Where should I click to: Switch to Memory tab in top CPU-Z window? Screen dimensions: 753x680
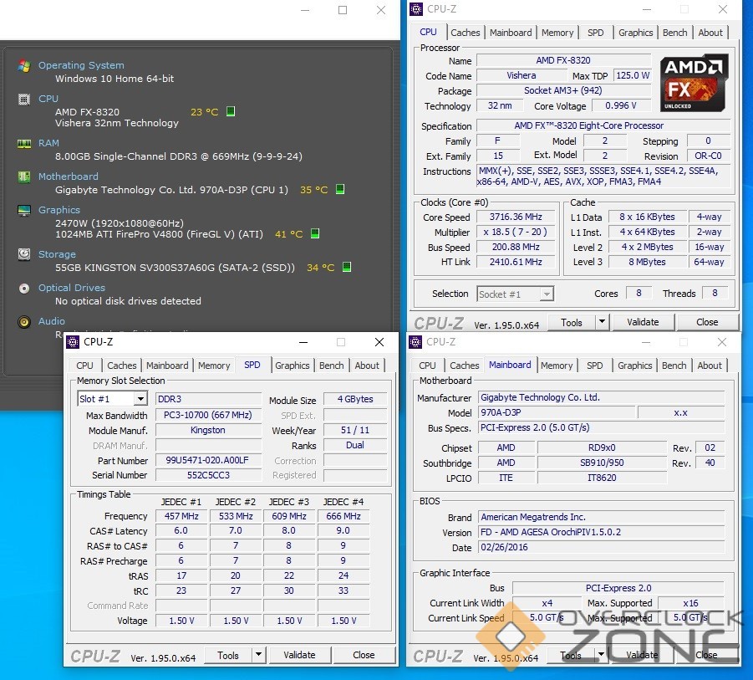coord(557,33)
